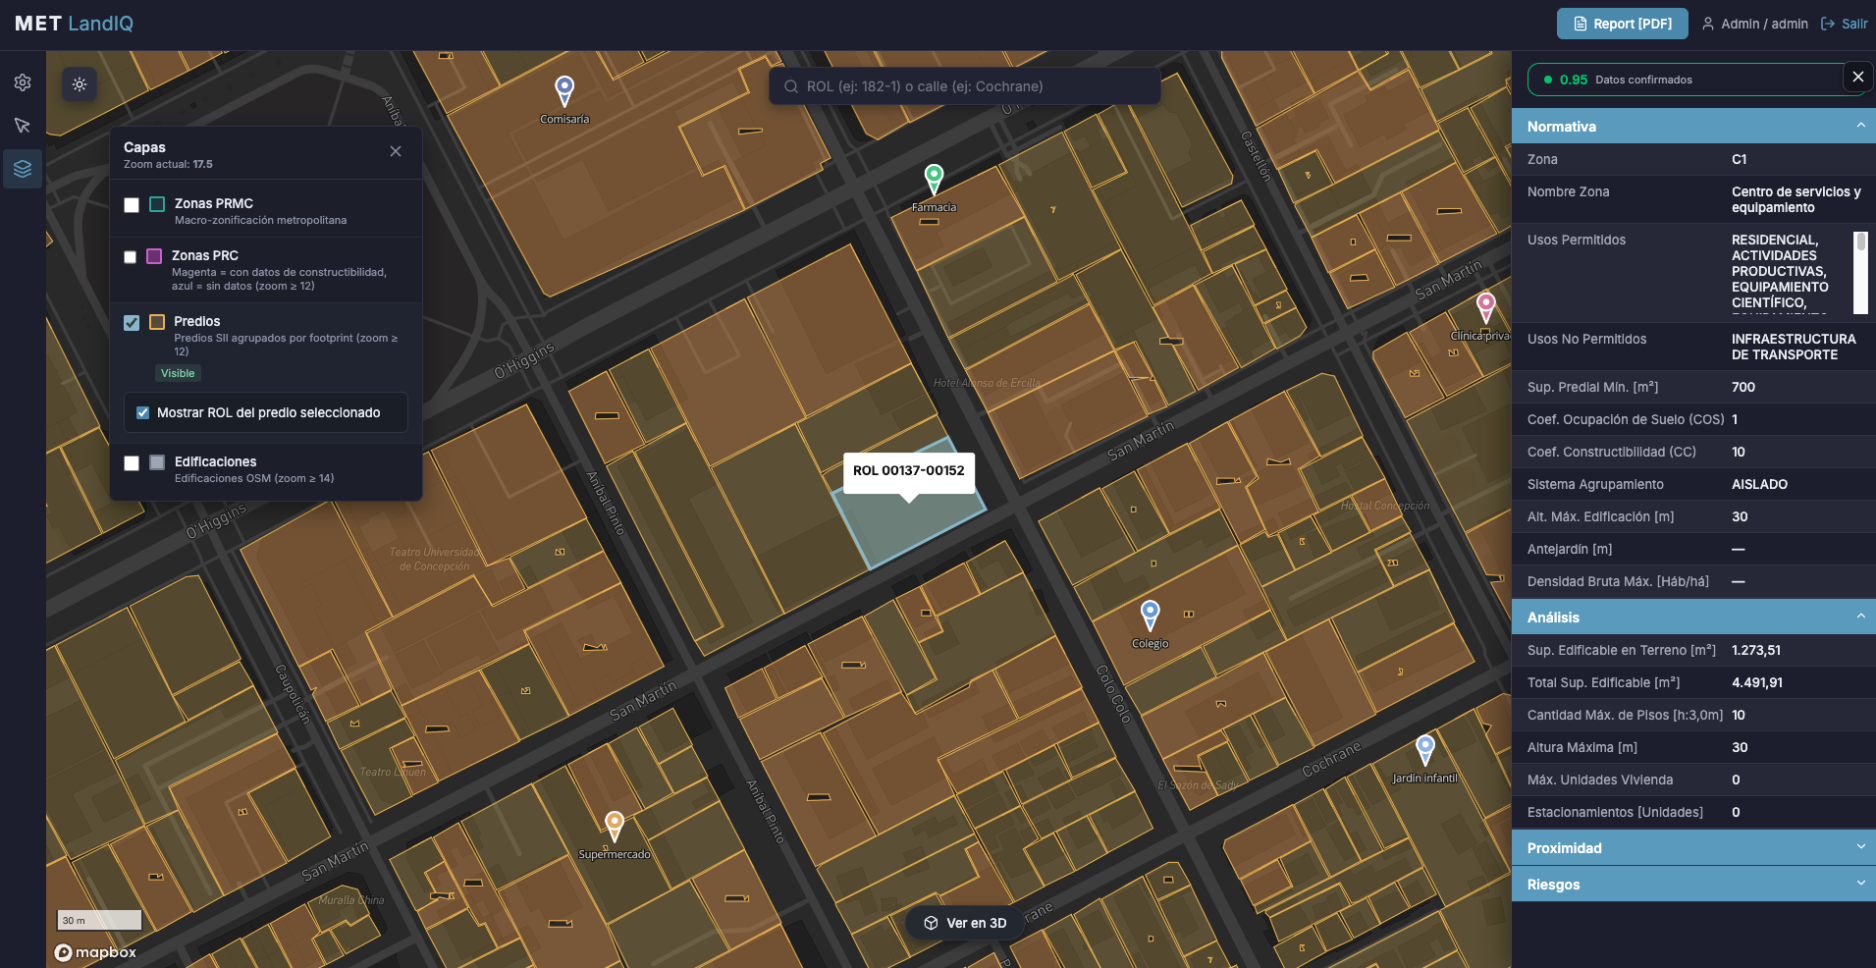This screenshot has width=1876, height=968.
Task: Click the Teatro Universidad de Concepción map label
Action: click(434, 559)
